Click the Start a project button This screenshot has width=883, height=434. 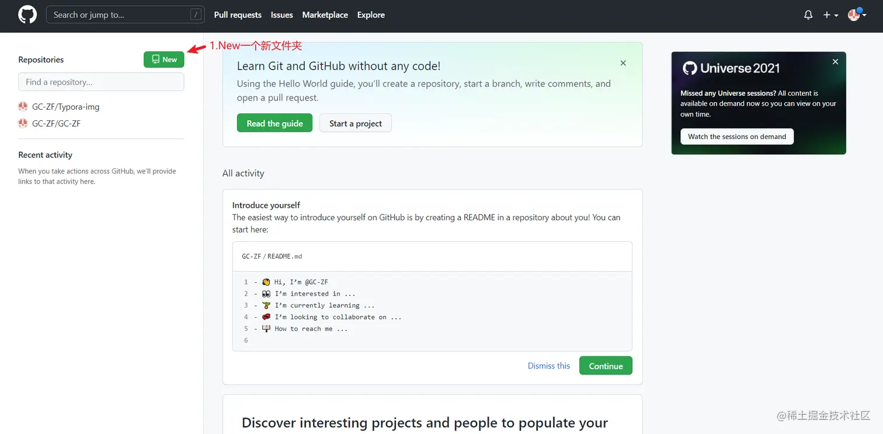[x=356, y=123]
